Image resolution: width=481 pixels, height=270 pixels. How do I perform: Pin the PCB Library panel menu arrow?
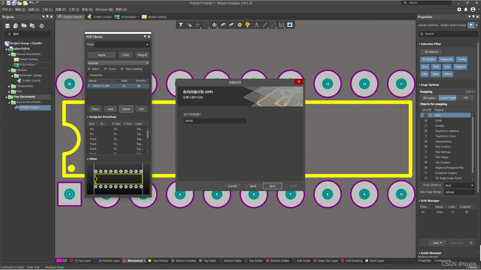tap(145, 37)
